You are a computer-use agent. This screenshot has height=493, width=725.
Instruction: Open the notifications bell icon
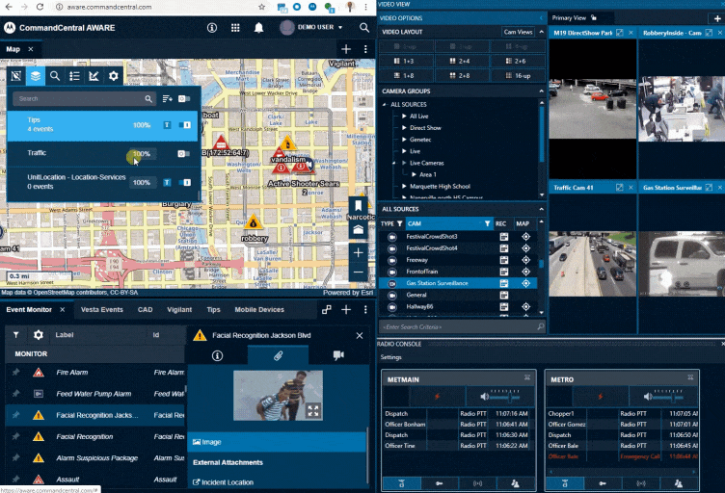[258, 27]
